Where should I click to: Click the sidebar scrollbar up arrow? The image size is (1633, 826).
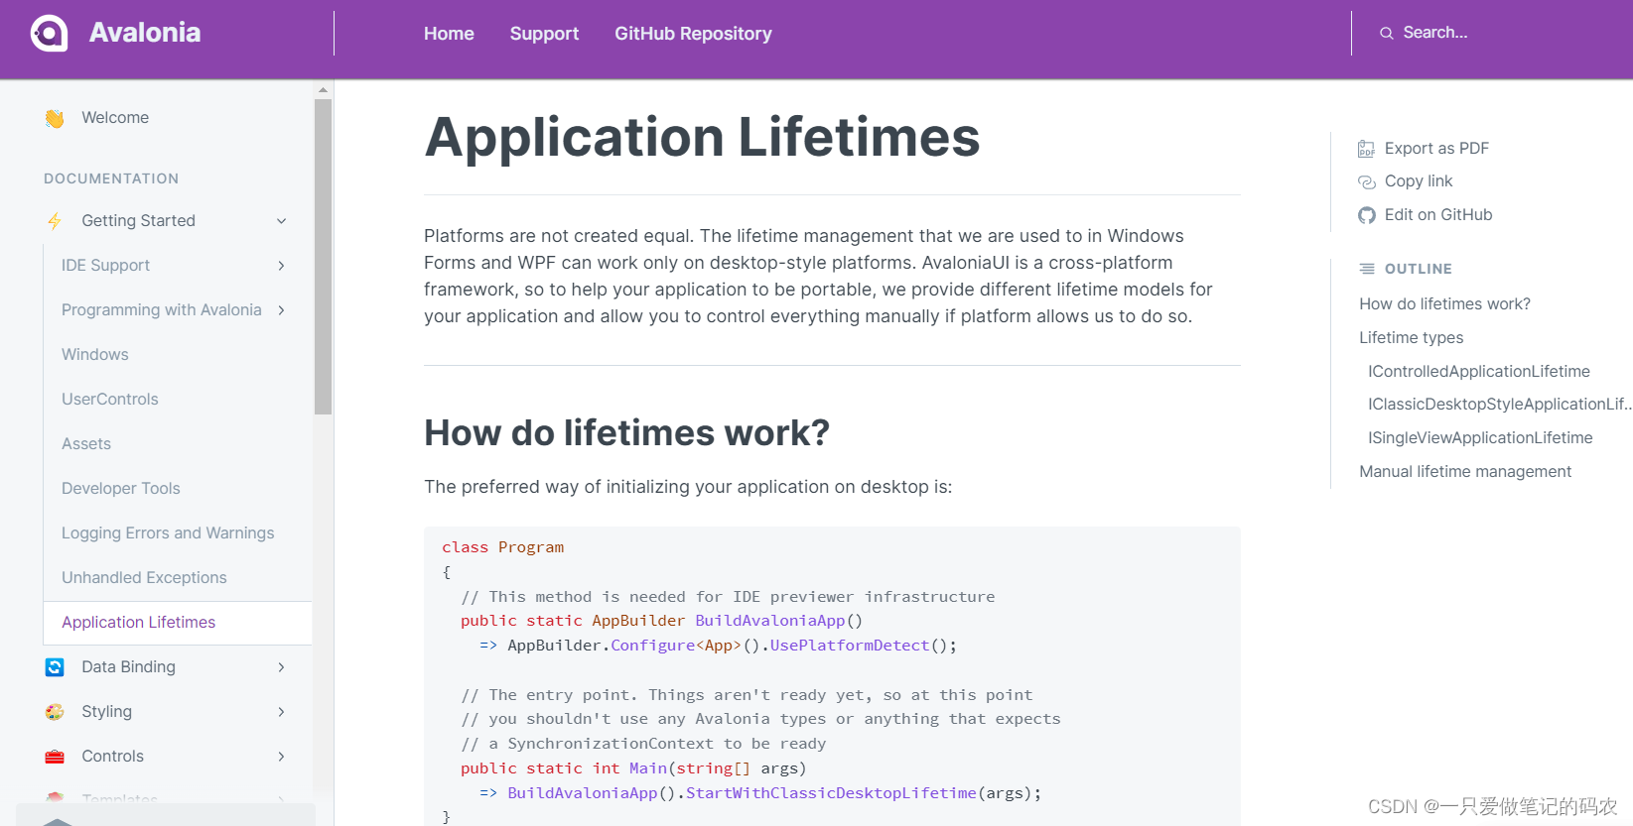point(323,90)
